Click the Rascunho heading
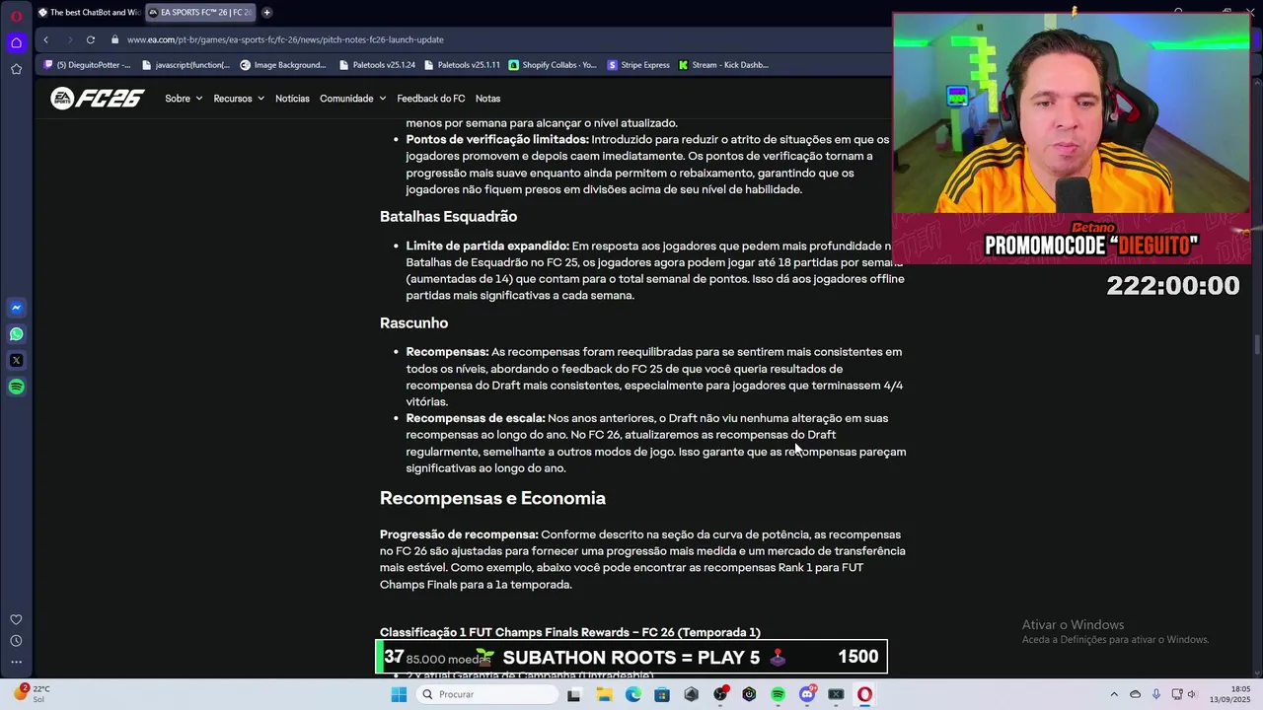The height and width of the screenshot is (710, 1263). (413, 323)
